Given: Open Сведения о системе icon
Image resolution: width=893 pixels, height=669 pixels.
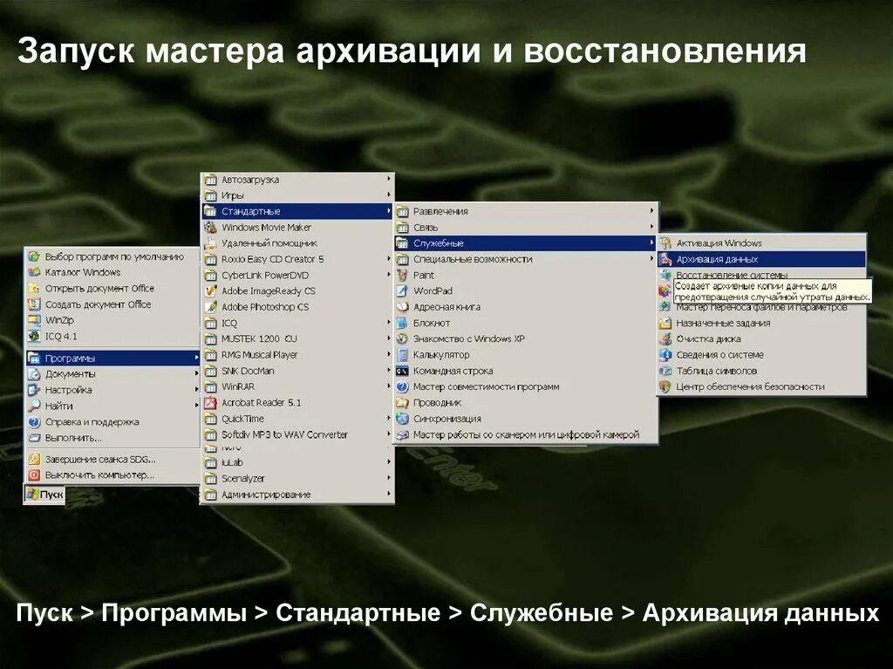Looking at the screenshot, I should coord(665,355).
